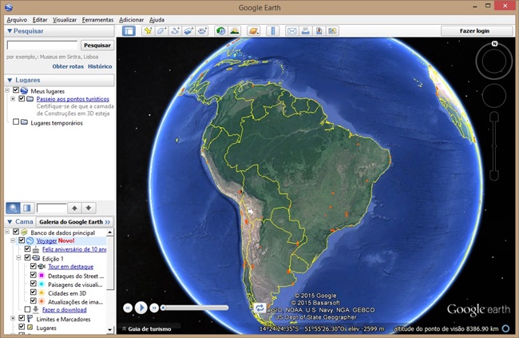Viewport: 519px width, 338px height.
Task: Open the planet switcher (Saturn) icon
Action: point(254,31)
